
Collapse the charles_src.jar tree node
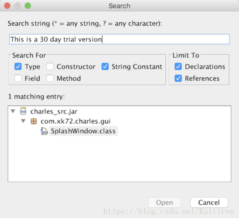click(x=13, y=111)
